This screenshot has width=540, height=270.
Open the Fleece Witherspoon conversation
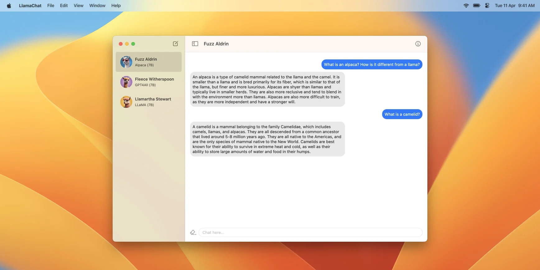pyautogui.click(x=154, y=82)
